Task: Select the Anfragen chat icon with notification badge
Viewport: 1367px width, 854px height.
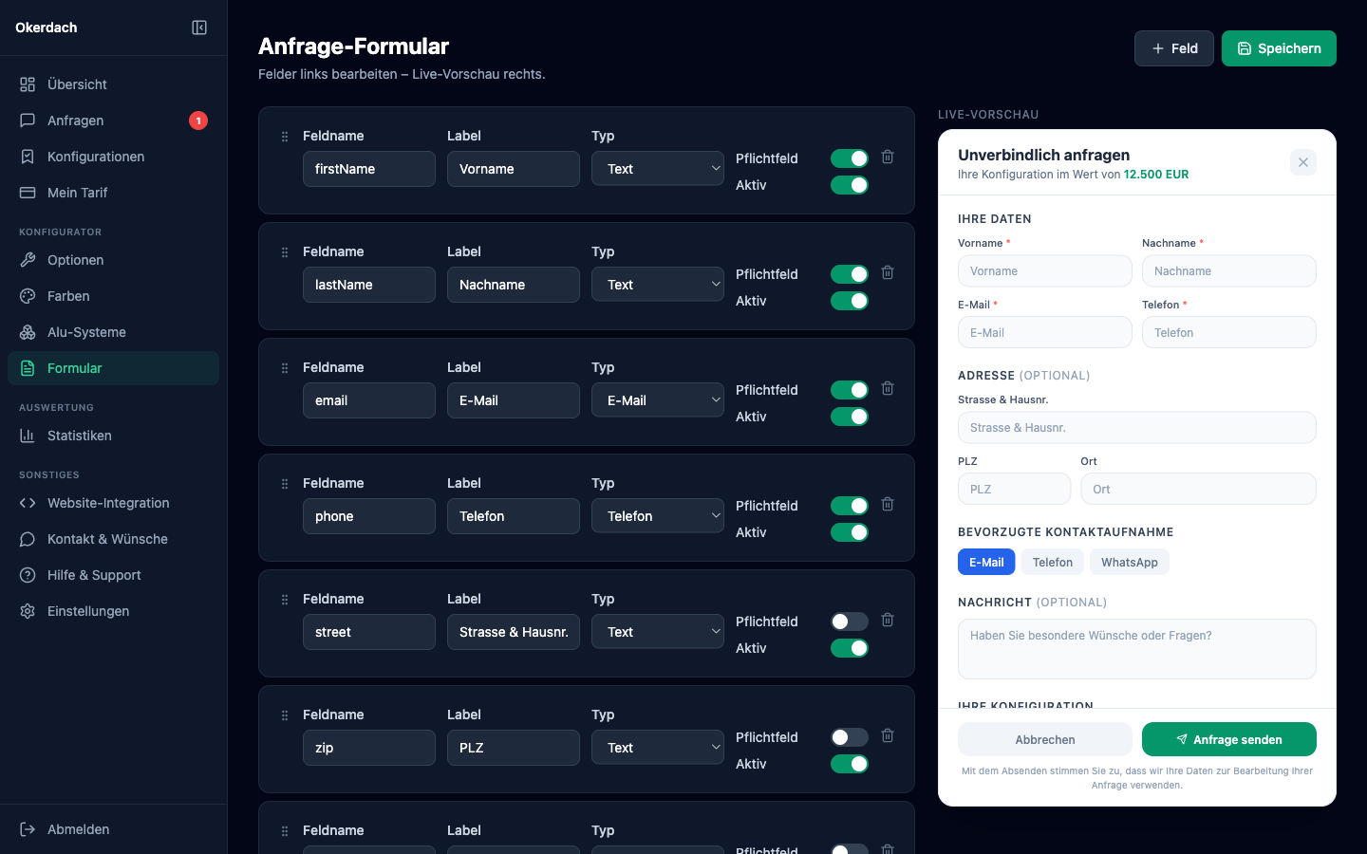Action: tap(29, 121)
